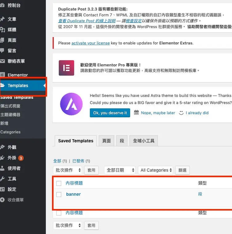This screenshot has width=232, height=234.
Task: Click the Astra theme logo
Action: point(71,104)
